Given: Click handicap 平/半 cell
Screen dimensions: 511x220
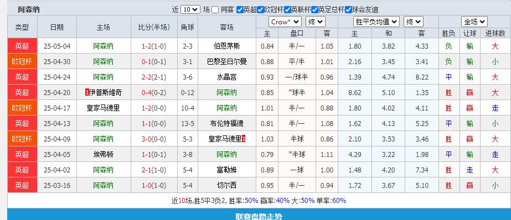Looking at the screenshot, I should coord(297,61).
